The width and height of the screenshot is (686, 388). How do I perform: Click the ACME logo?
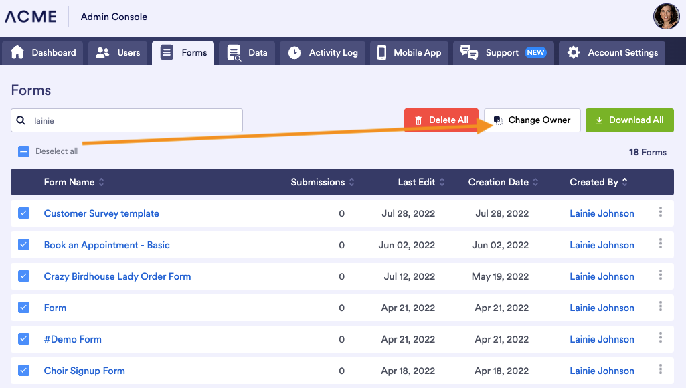[x=31, y=17]
